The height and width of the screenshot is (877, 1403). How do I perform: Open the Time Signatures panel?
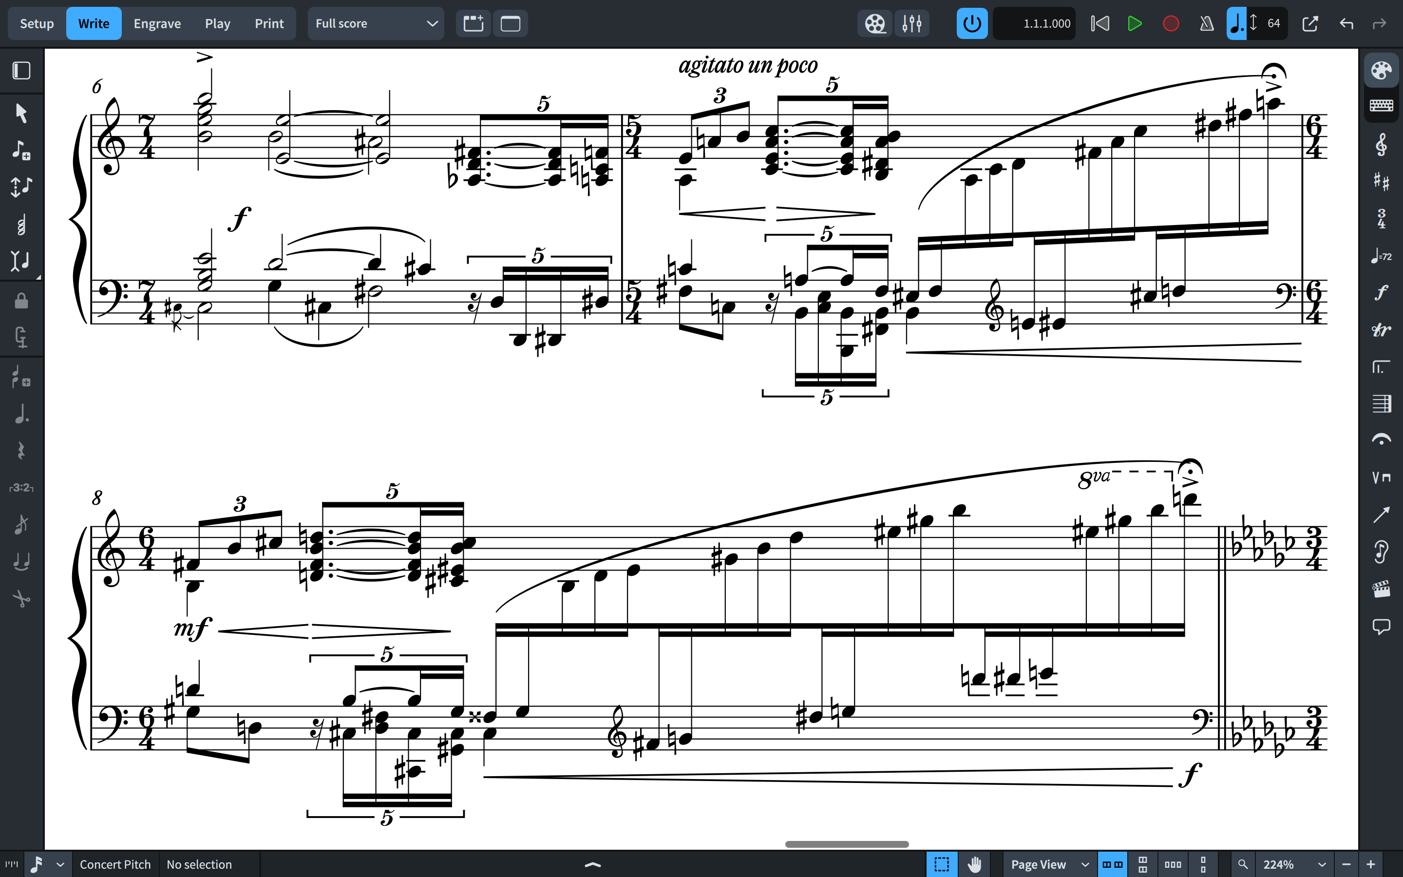point(1381,219)
